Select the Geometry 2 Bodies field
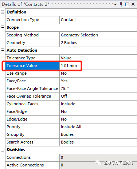This screenshot has height=169, width=137. [98, 43]
